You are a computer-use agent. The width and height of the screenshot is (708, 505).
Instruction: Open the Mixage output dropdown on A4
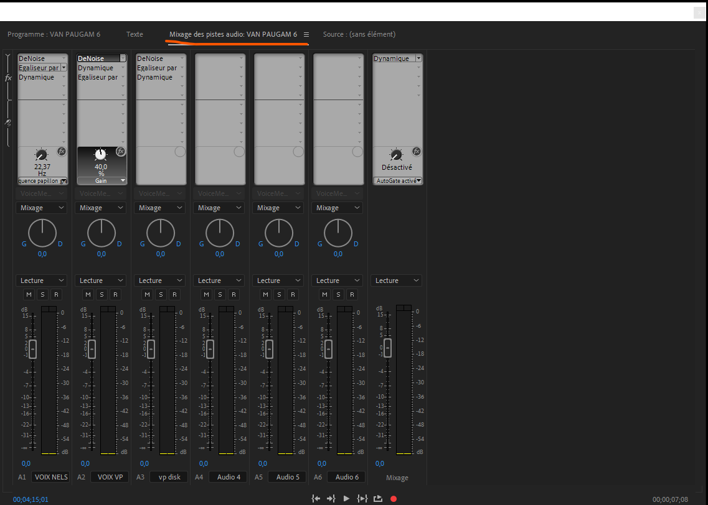point(219,208)
